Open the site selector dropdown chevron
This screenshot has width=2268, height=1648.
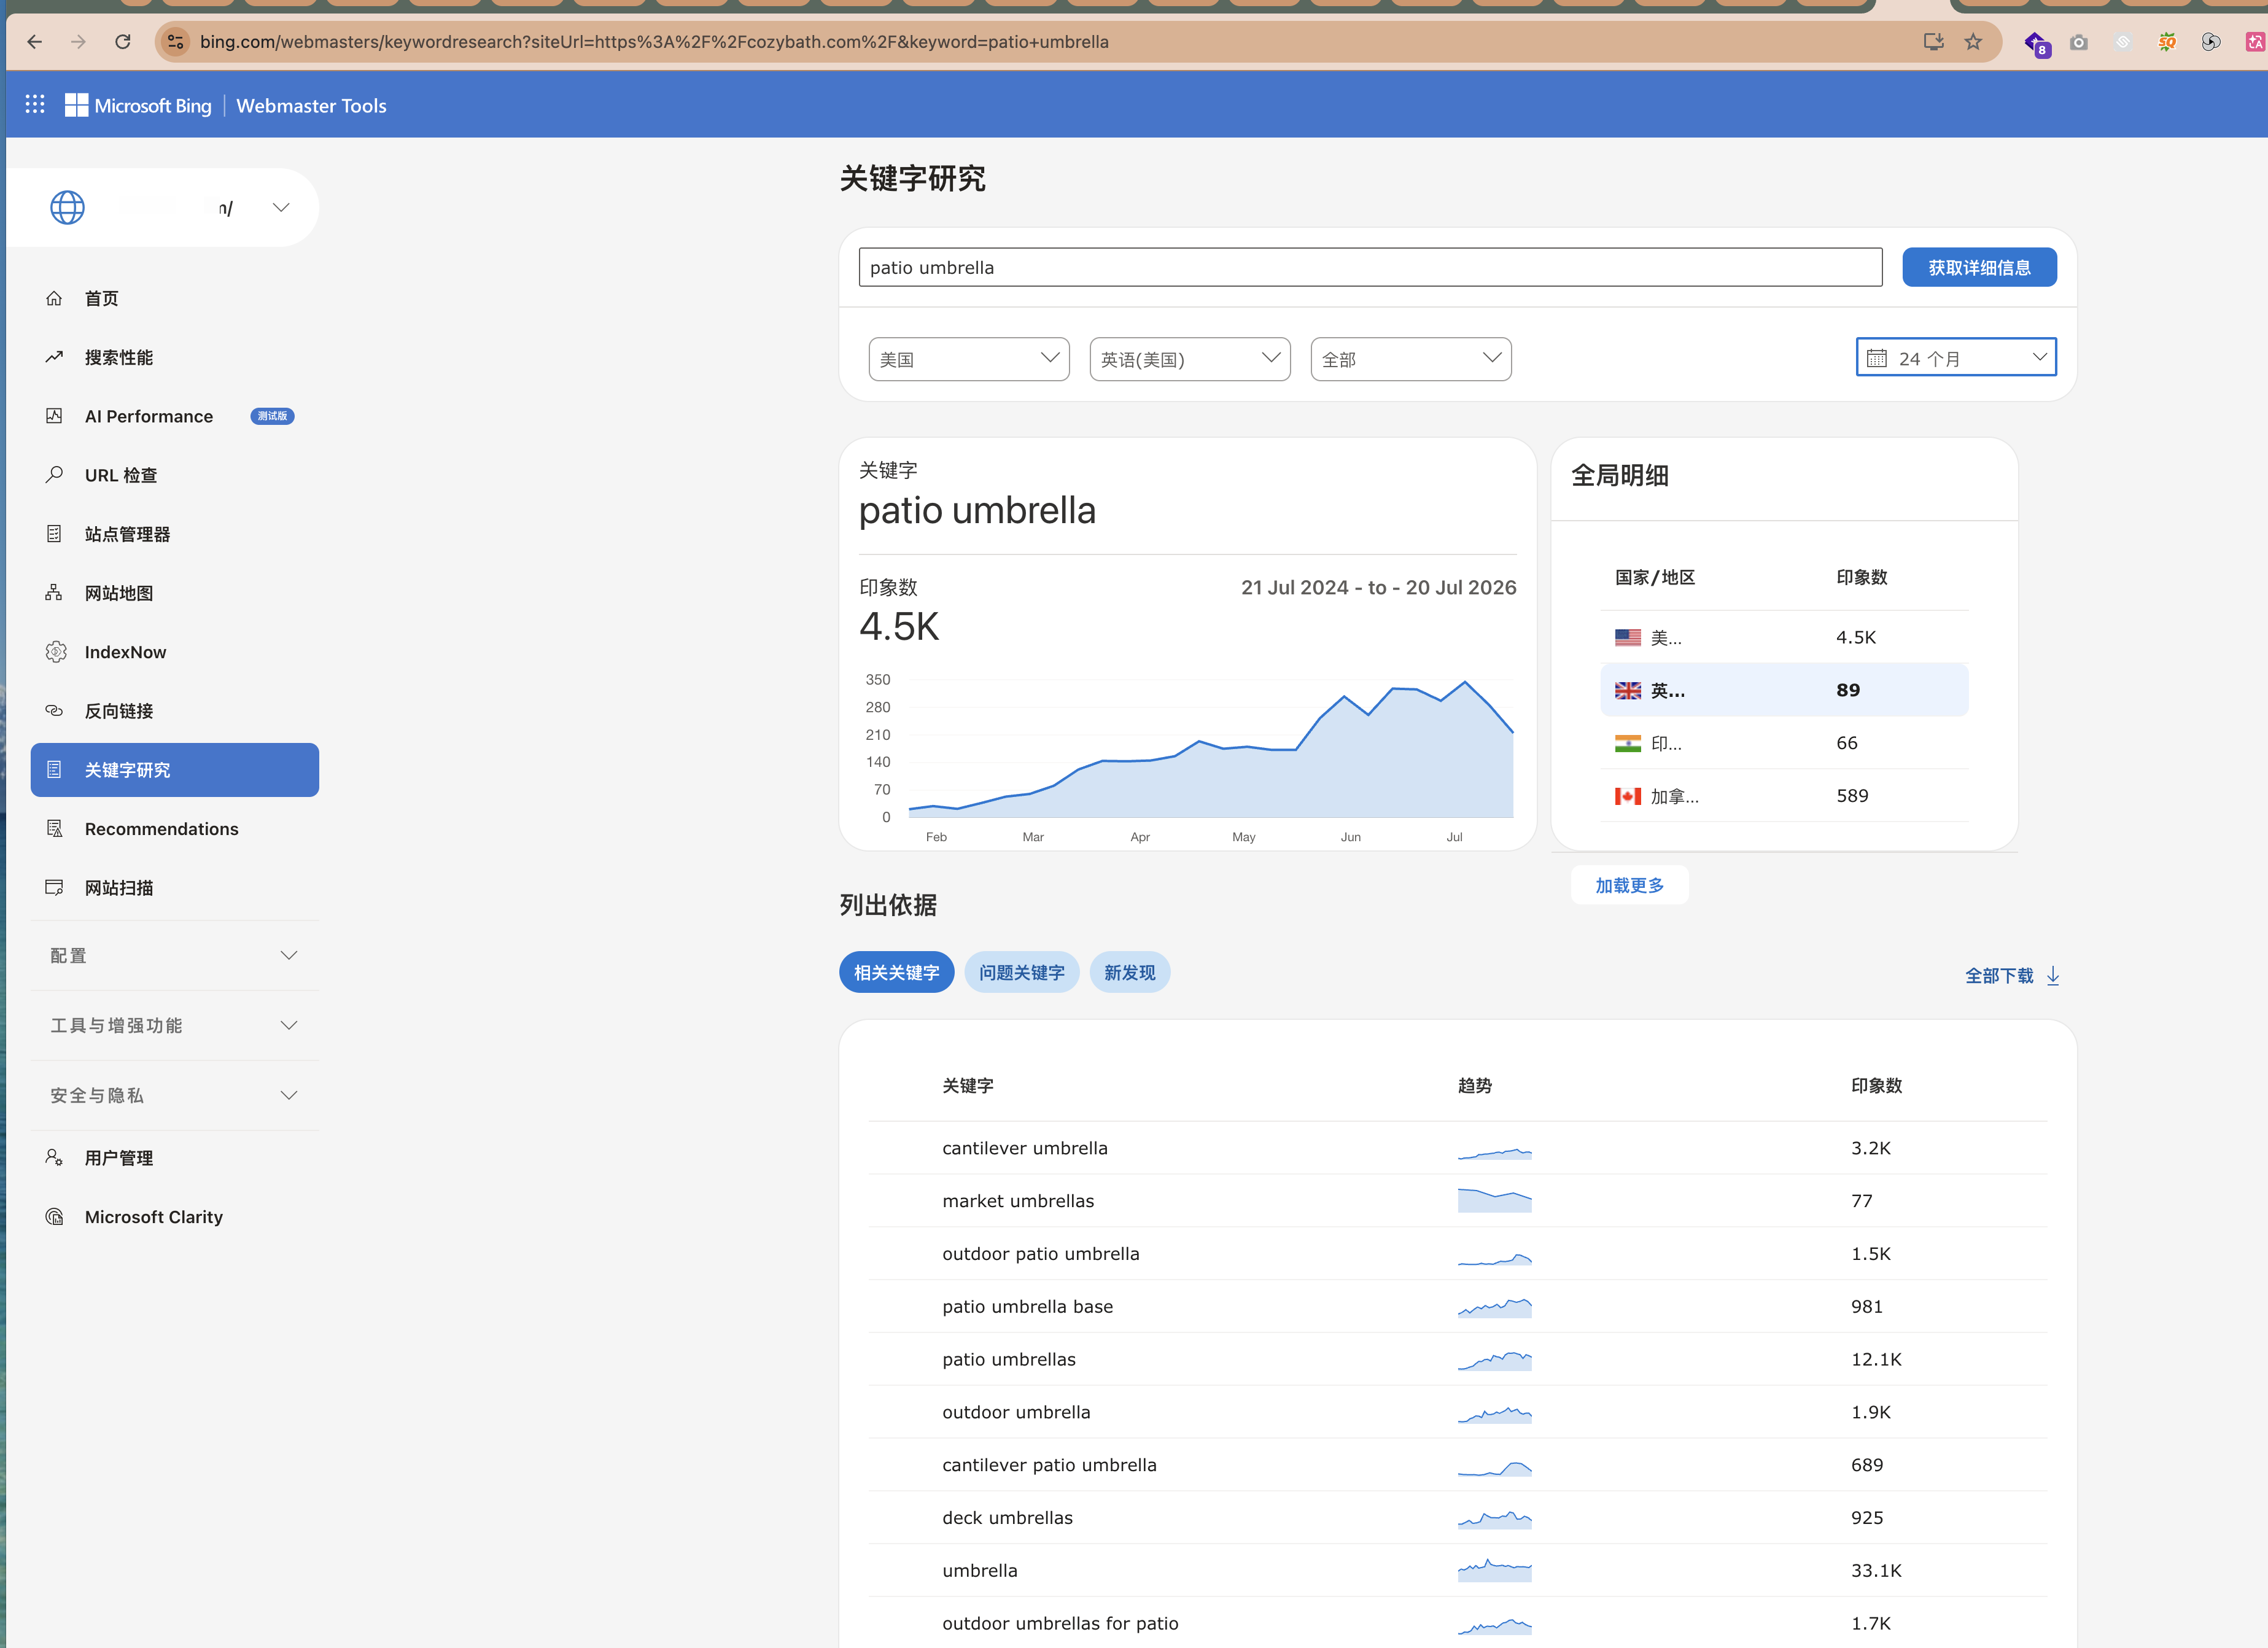[x=281, y=208]
